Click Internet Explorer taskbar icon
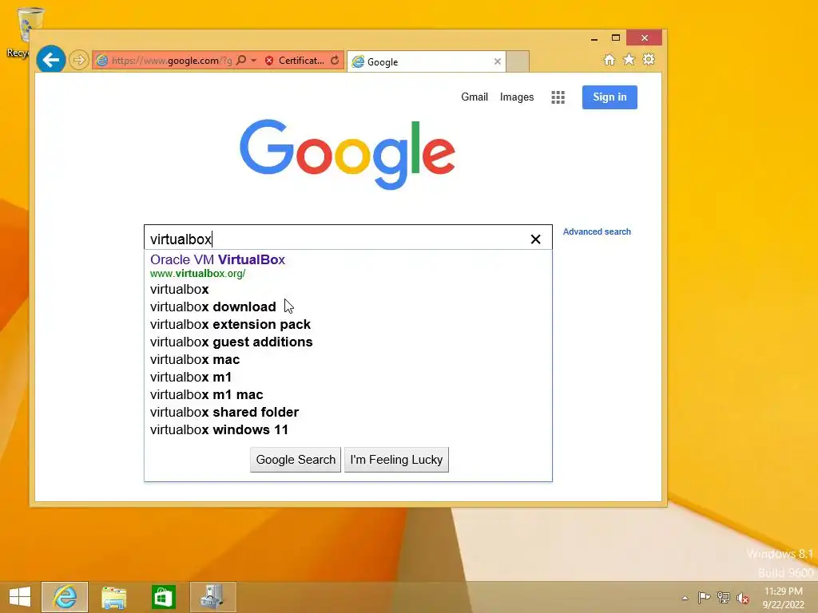The image size is (818, 613). [65, 597]
